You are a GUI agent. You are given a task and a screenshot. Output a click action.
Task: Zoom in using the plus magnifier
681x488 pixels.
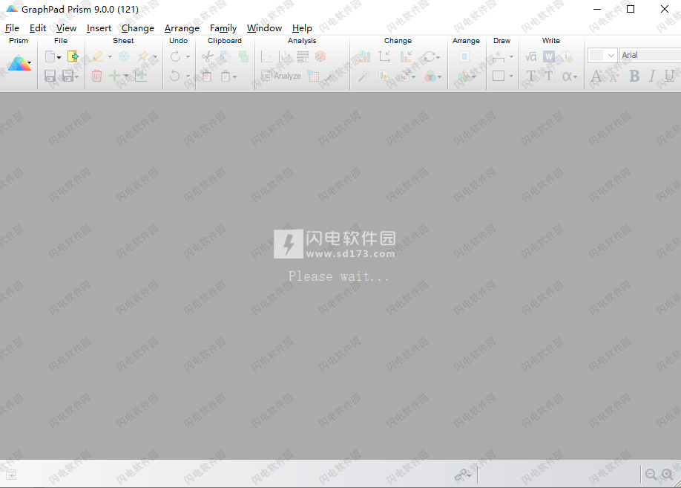click(x=667, y=475)
